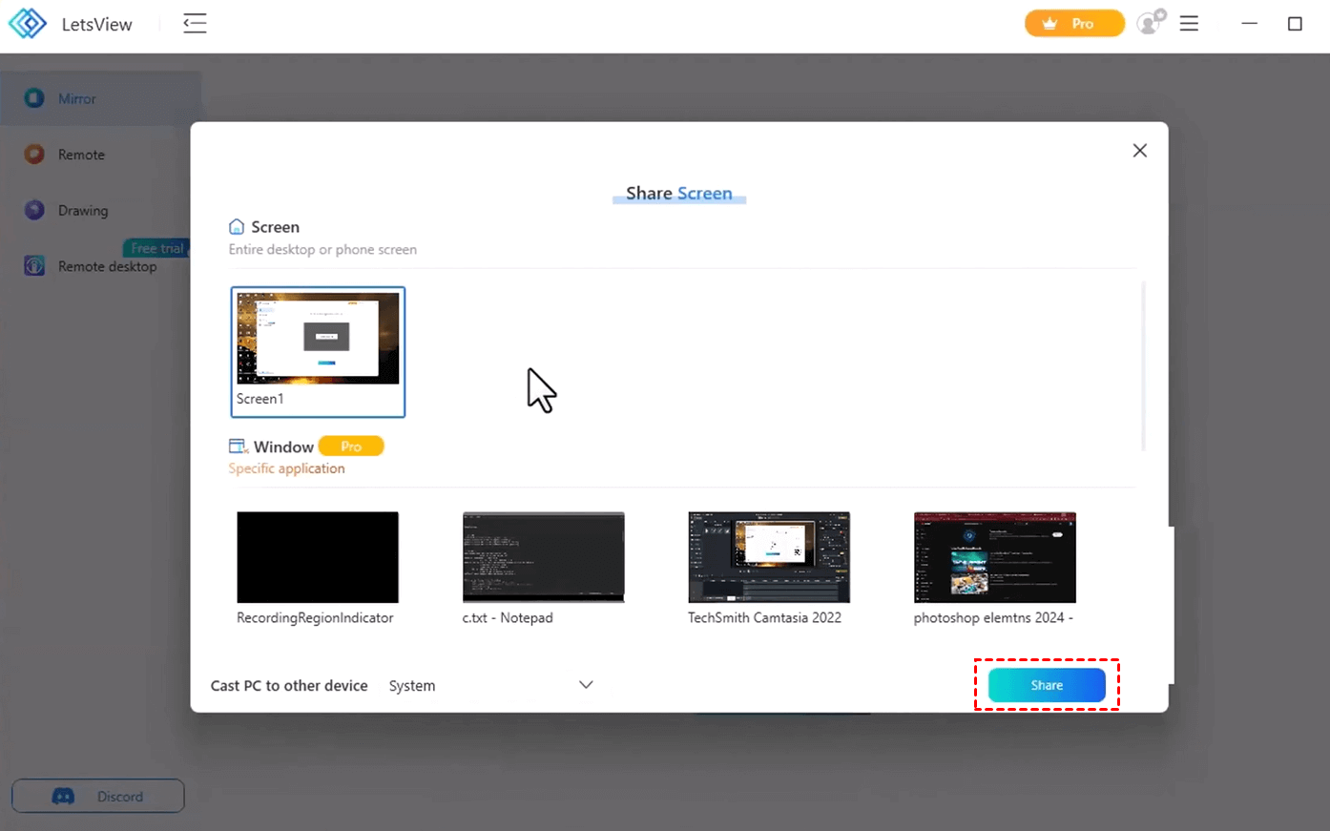Click the dropdown chevron beside System
Image resolution: width=1330 pixels, height=831 pixels.
pyautogui.click(x=586, y=685)
